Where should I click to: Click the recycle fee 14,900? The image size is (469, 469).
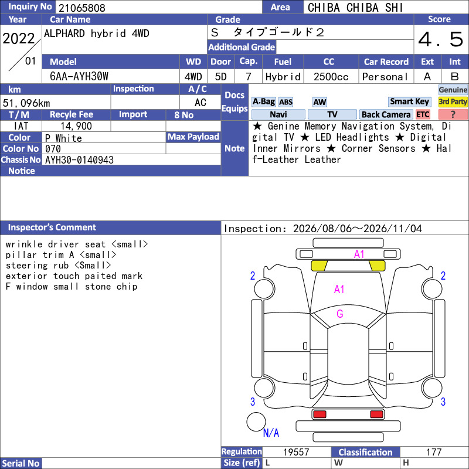pyautogui.click(x=76, y=126)
